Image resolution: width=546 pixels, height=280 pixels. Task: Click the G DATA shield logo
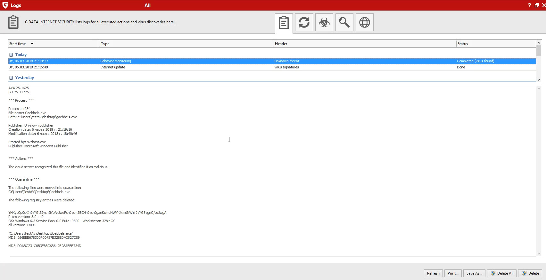coord(5,5)
